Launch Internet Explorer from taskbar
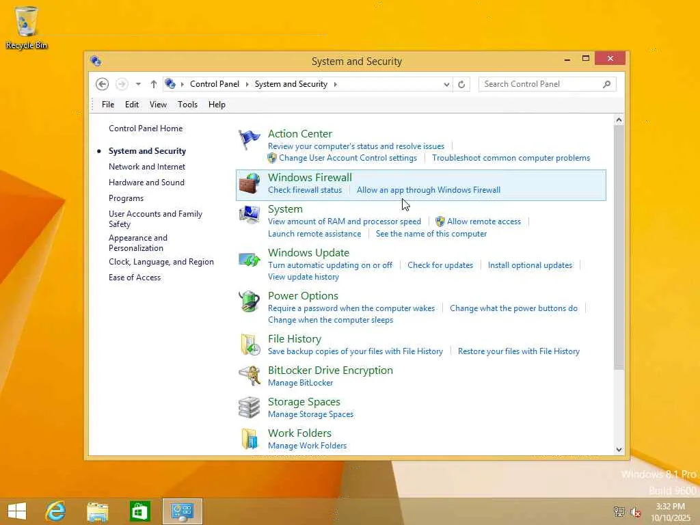The height and width of the screenshot is (525, 700). 55,511
